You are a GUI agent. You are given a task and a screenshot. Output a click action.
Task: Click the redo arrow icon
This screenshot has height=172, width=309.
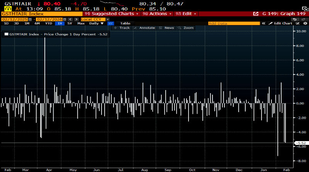(303, 19)
